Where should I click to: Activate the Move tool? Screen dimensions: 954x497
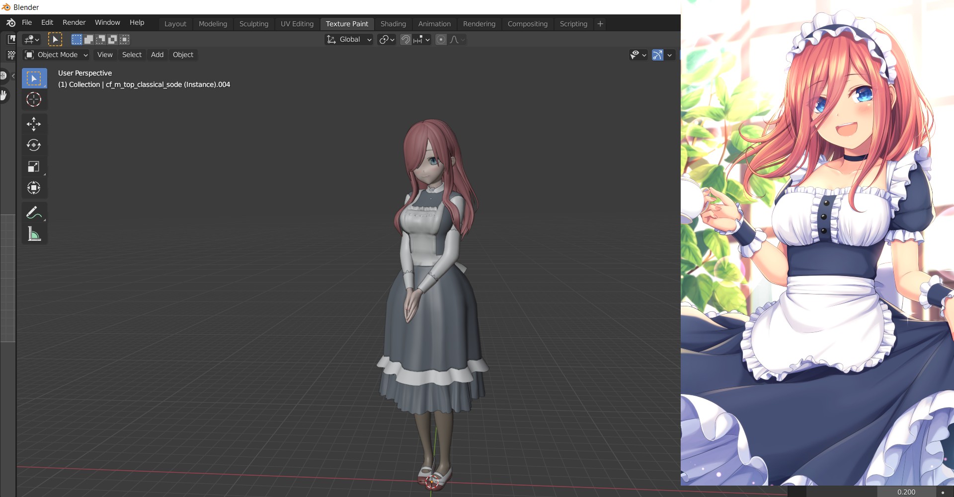click(x=34, y=124)
